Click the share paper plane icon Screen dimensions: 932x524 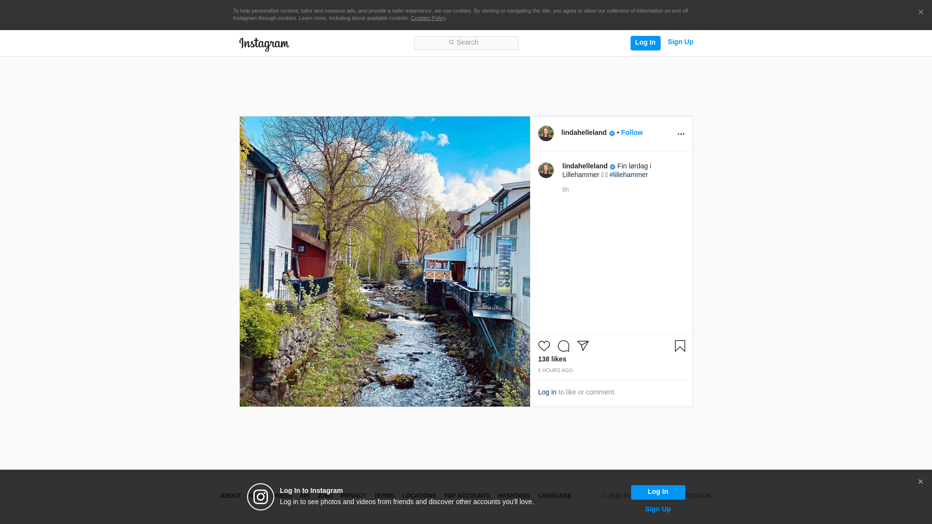(582, 346)
